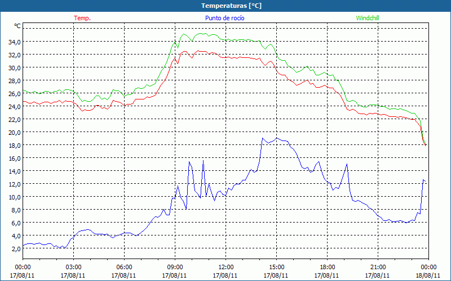Screen dimensions: 451x281
Task: Click the 12,0 y-axis value
Action: [15, 184]
